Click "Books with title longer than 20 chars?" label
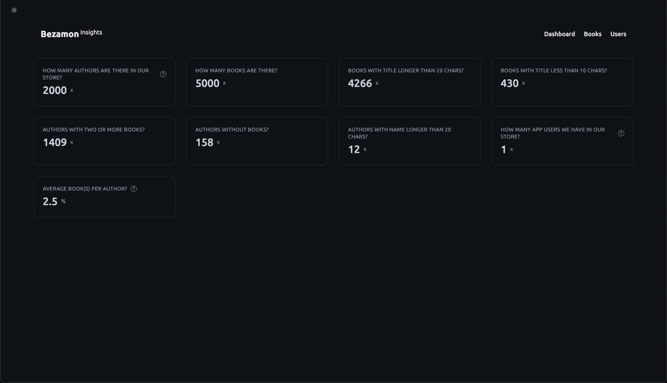Screen dimensions: 667x383 [406, 70]
